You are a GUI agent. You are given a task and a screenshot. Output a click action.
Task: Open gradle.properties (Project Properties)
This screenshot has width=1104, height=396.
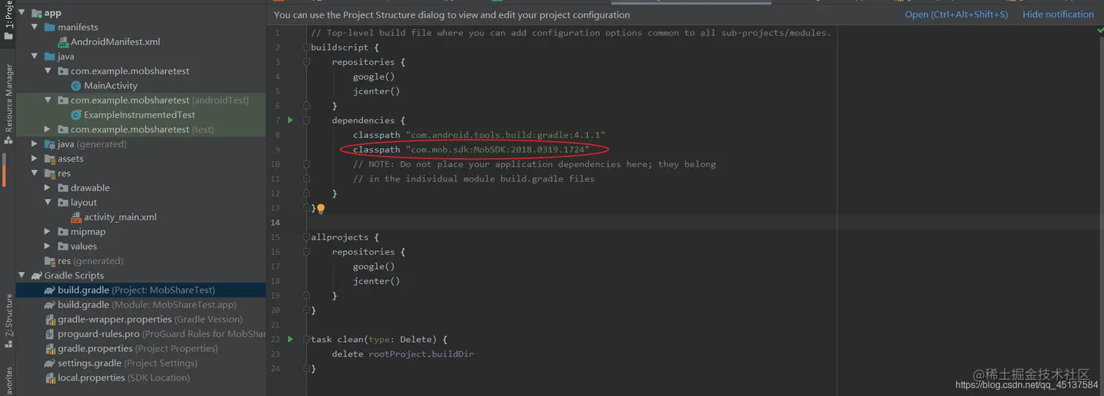pyautogui.click(x=131, y=348)
